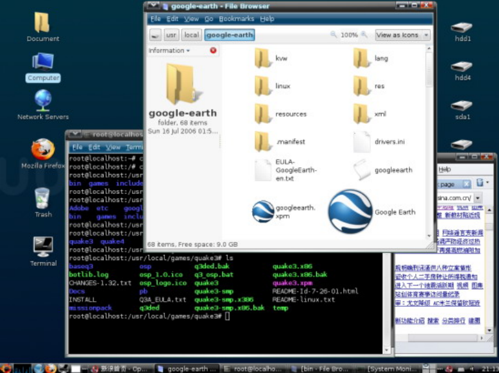Open the Information side pane dropdown
Image resolution: width=499 pixels, height=373 pixels.
(170, 51)
